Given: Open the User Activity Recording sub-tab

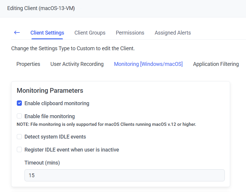Looking at the screenshot, I should [77, 64].
